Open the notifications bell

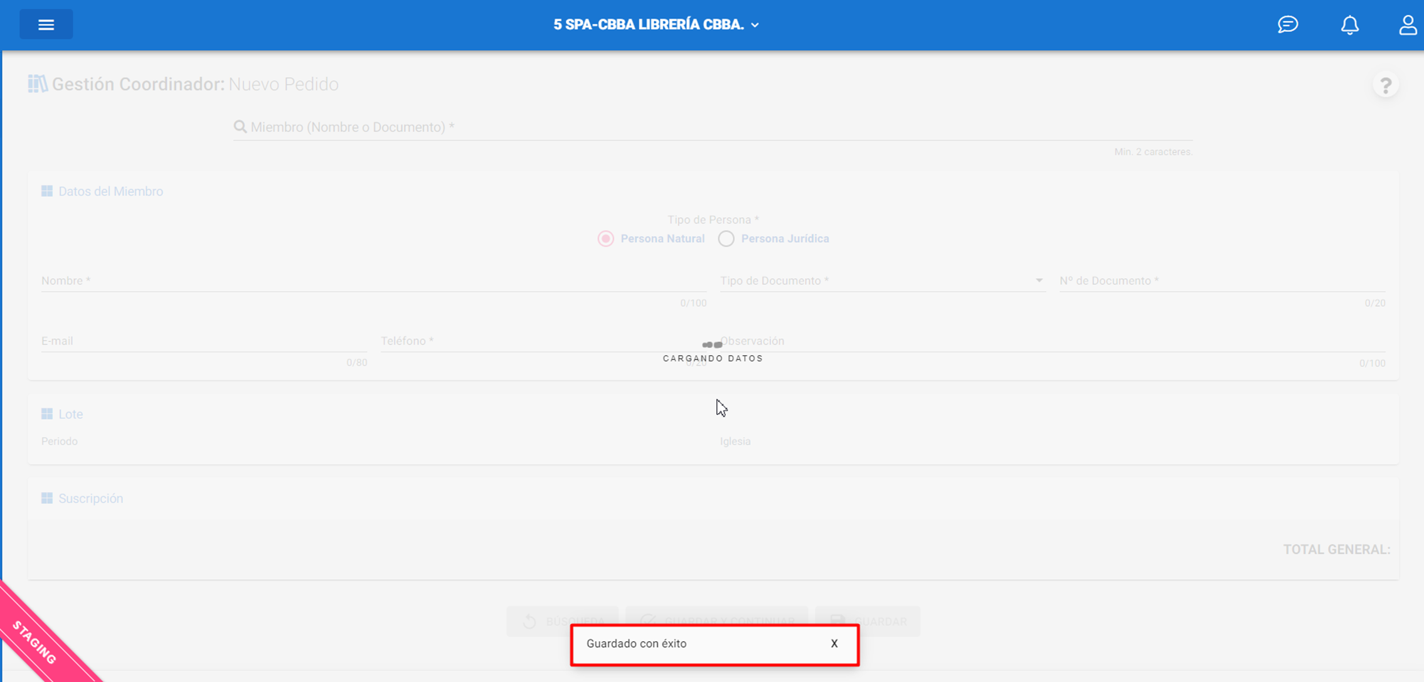coord(1349,25)
